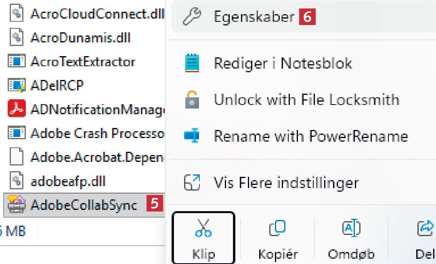Choose Rediger i Notesblok
The width and height of the screenshot is (436, 264).
(283, 63)
